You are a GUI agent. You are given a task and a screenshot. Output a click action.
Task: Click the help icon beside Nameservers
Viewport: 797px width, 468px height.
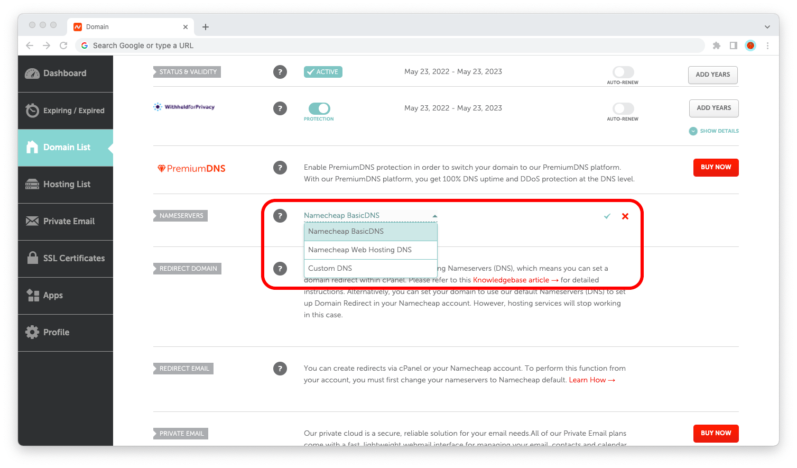click(x=280, y=216)
